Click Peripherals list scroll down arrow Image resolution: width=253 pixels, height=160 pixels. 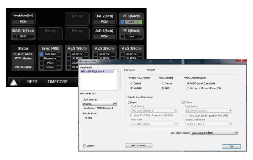[118, 89]
